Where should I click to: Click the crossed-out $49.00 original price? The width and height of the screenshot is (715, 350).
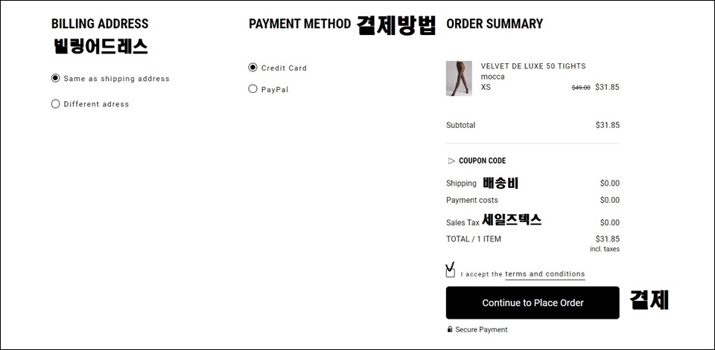click(x=581, y=88)
